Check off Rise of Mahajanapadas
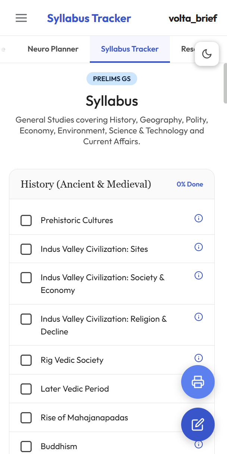This screenshot has height=454, width=227. click(26, 417)
